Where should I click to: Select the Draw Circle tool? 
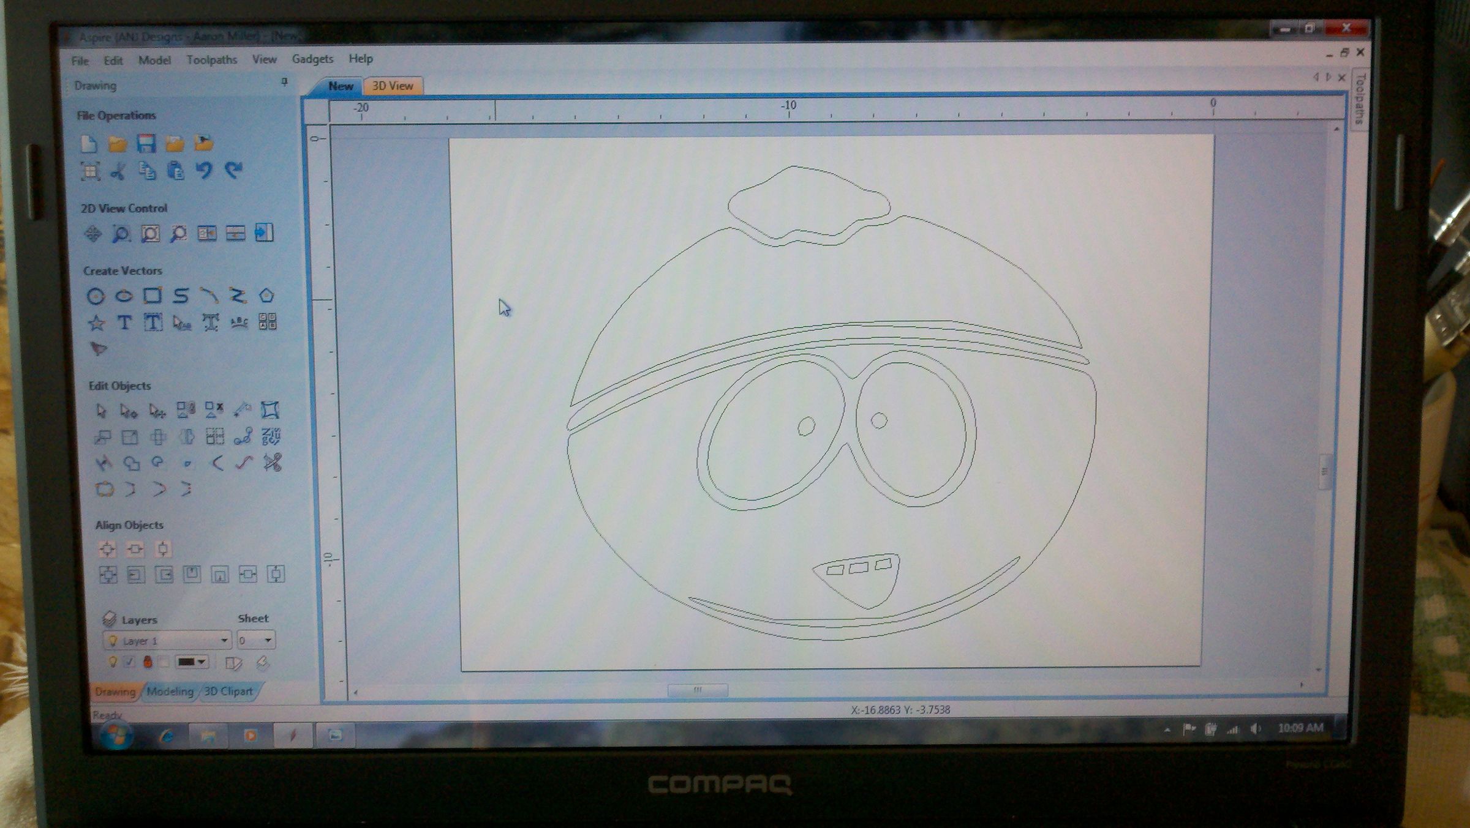pos(96,297)
